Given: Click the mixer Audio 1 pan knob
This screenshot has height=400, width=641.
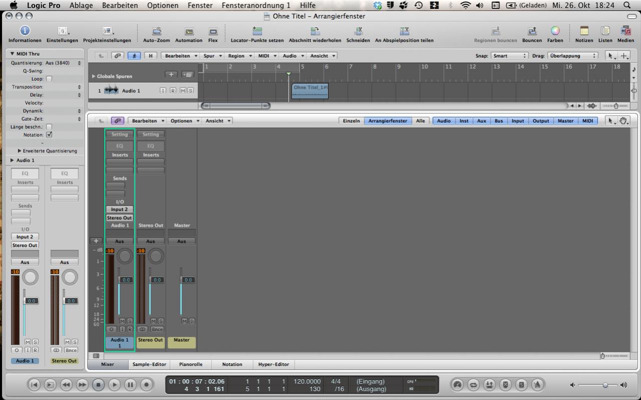Looking at the screenshot, I should click(125, 256).
